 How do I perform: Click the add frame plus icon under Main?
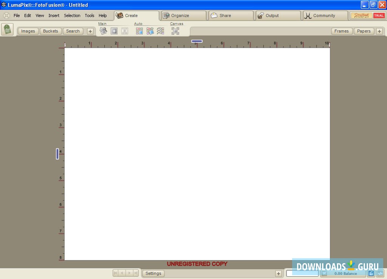click(114, 31)
